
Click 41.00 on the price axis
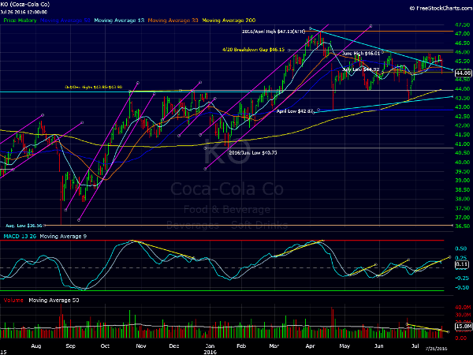tap(463, 144)
